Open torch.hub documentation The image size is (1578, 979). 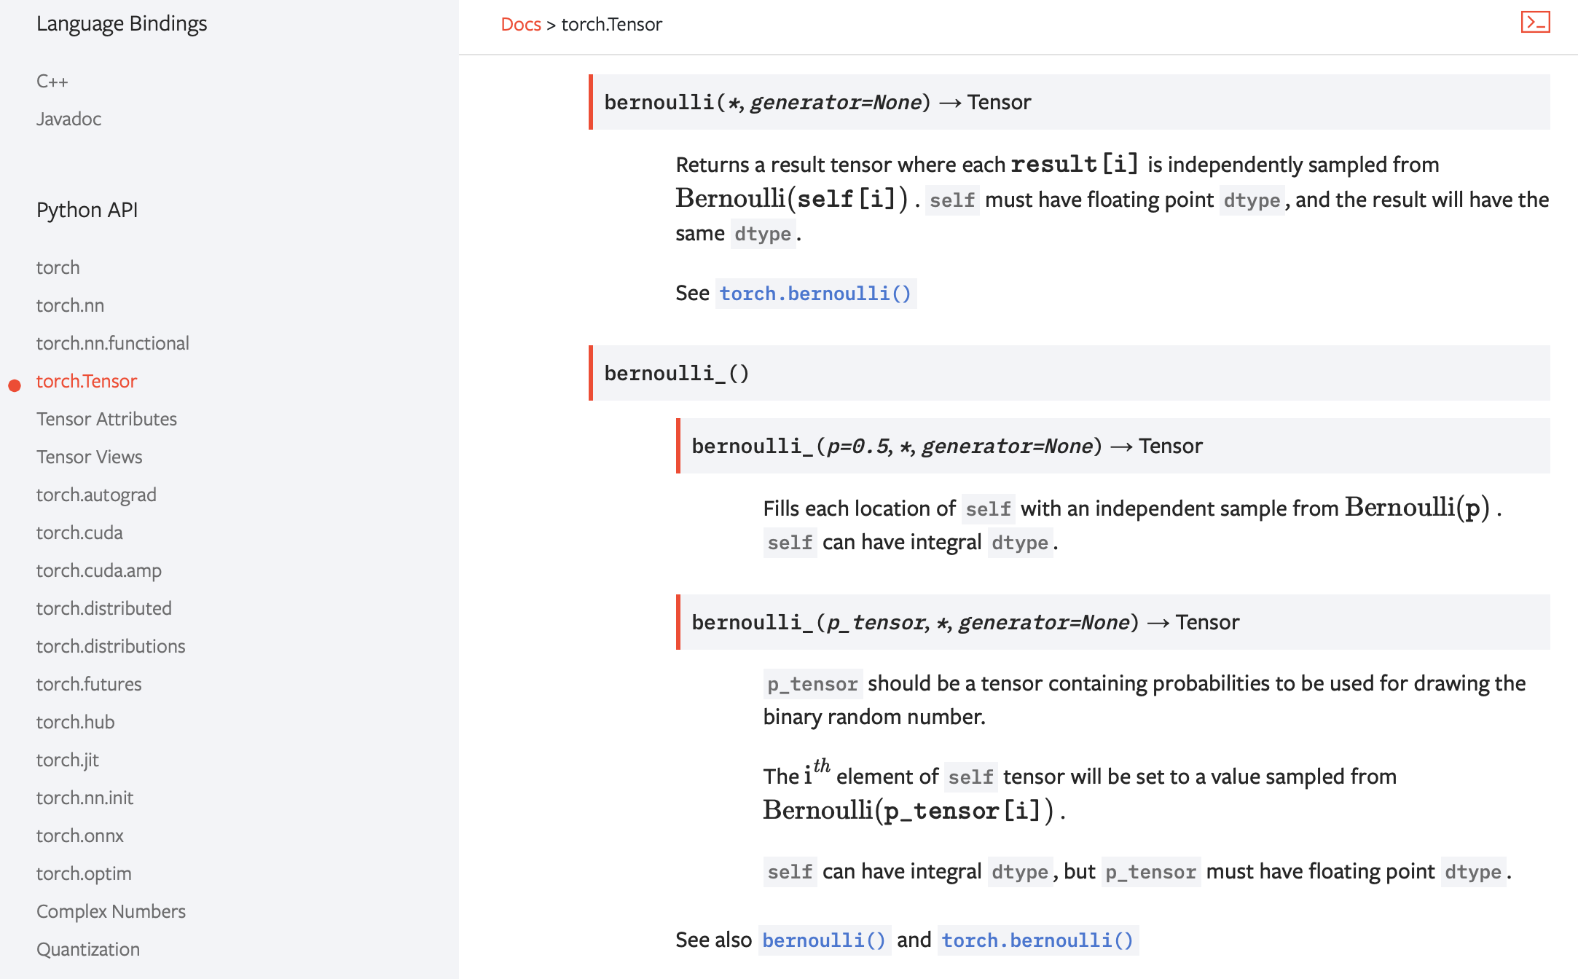coord(75,722)
